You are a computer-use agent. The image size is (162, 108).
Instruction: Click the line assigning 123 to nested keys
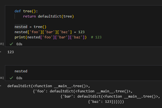pyautogui.click(x=50, y=32)
